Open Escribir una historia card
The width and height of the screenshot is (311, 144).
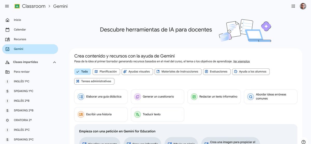coord(101,114)
